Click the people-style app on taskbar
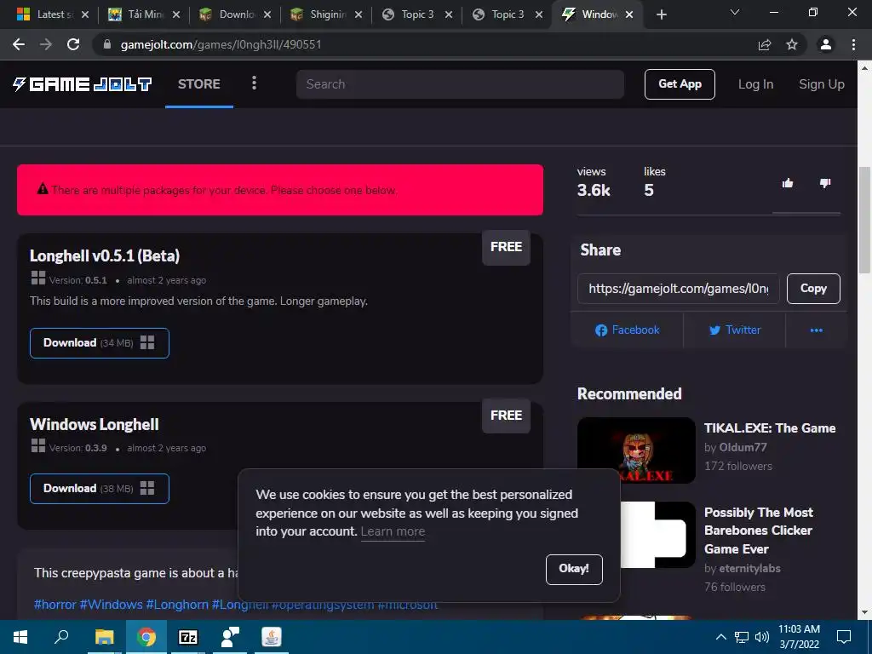 pos(230,637)
